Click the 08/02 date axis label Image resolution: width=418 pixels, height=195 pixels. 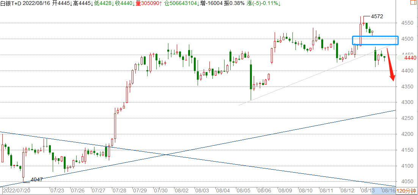[181, 191]
